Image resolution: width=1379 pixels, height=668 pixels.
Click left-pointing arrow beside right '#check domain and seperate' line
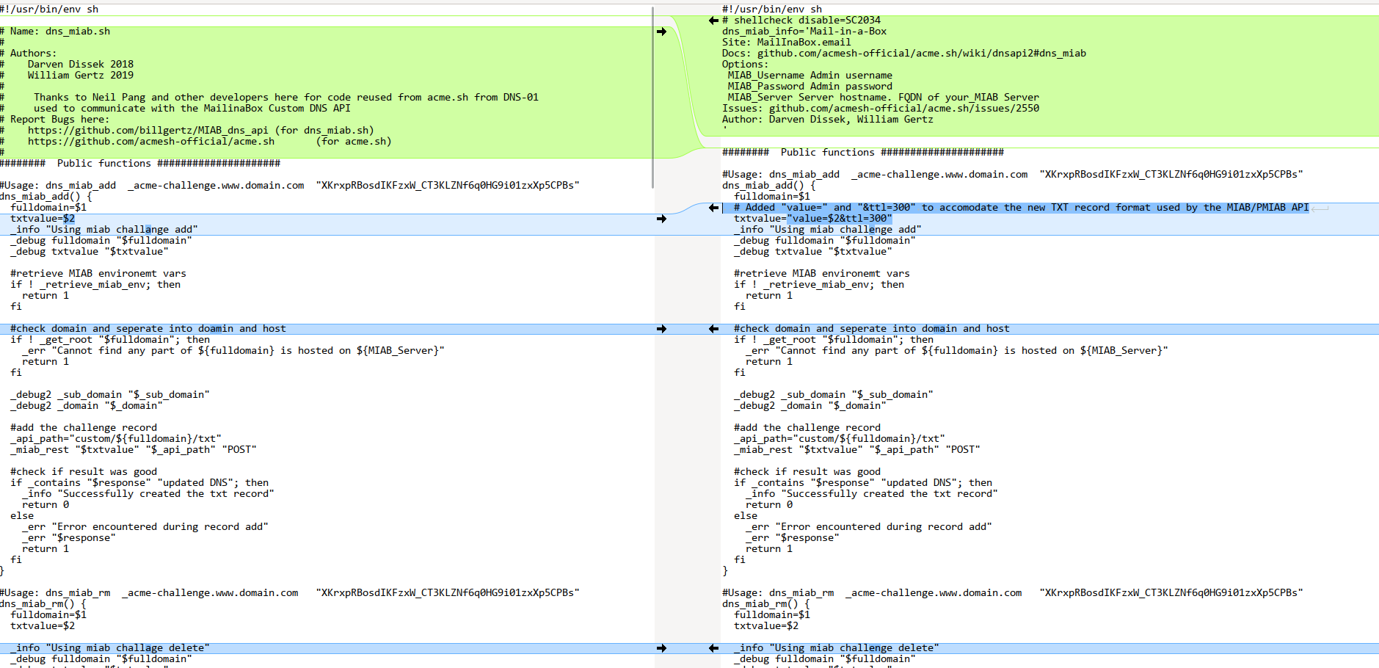[x=713, y=329]
